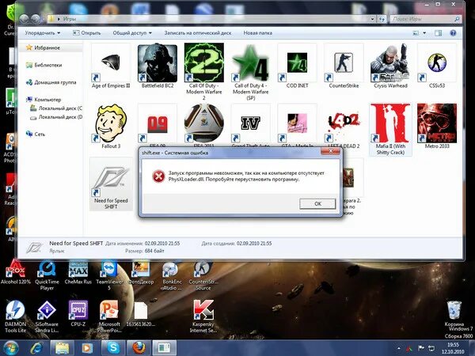Open the Упорядочить dropdown menu
Viewport: 475px width, 356px height.
click(x=43, y=32)
